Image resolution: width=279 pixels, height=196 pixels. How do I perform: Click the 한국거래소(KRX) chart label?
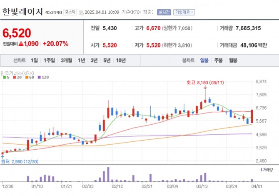pos(17,73)
